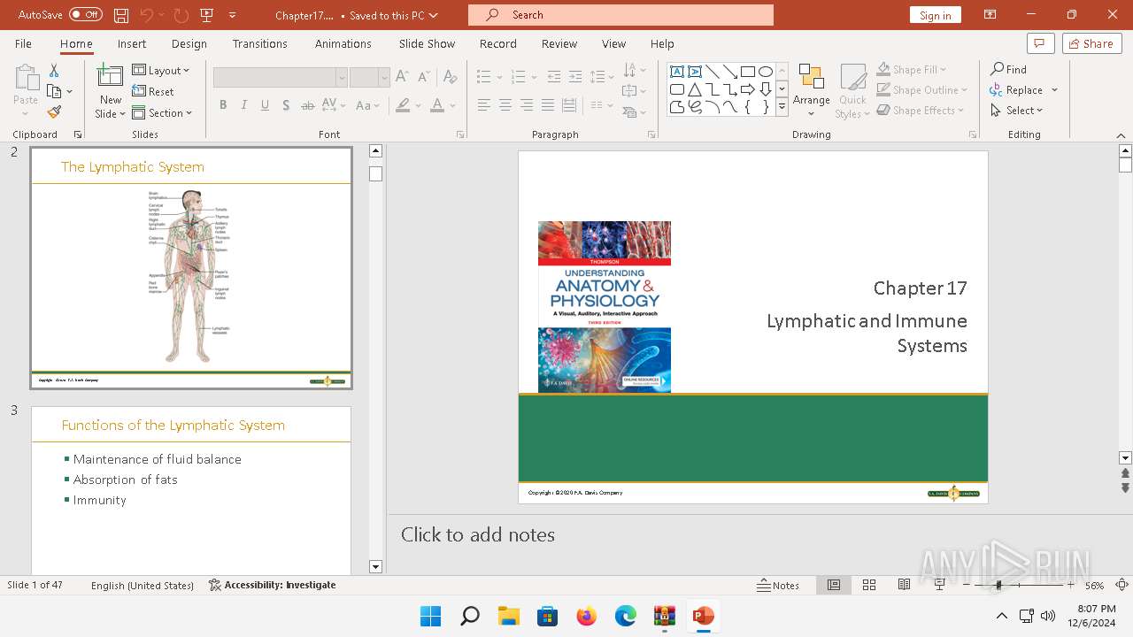Select the oval shape in gallery
The width and height of the screenshot is (1133, 637).
click(766, 72)
